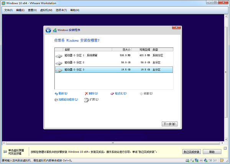Select the Drive 0 Partition 2 50.0 GB row
Viewport: 230px width, 164px height.
[x=114, y=62]
